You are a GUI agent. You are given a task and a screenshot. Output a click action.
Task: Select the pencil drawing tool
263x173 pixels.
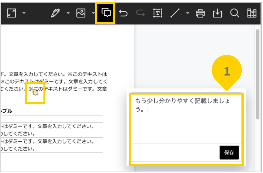[x=55, y=13]
